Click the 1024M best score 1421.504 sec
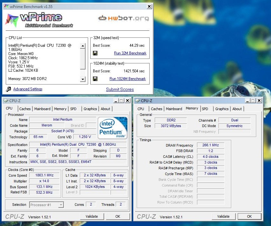The image size is (271, 226). 134,71
